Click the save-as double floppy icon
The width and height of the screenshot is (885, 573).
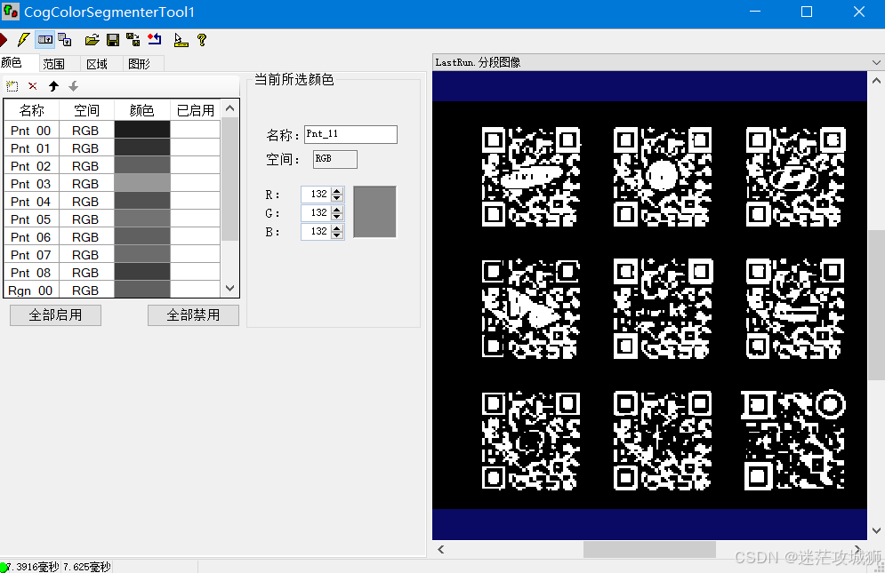(133, 40)
